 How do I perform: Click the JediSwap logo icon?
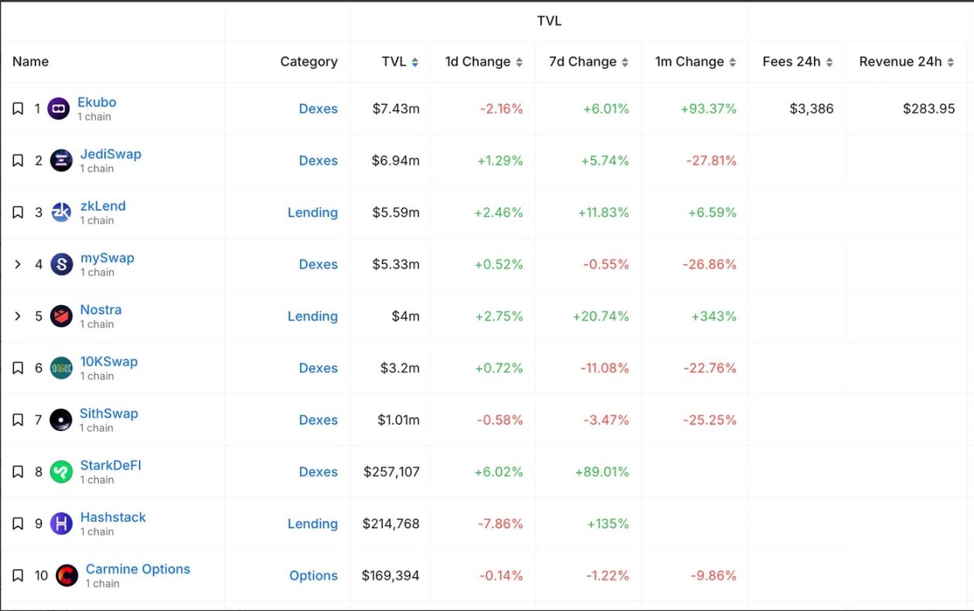click(x=61, y=161)
